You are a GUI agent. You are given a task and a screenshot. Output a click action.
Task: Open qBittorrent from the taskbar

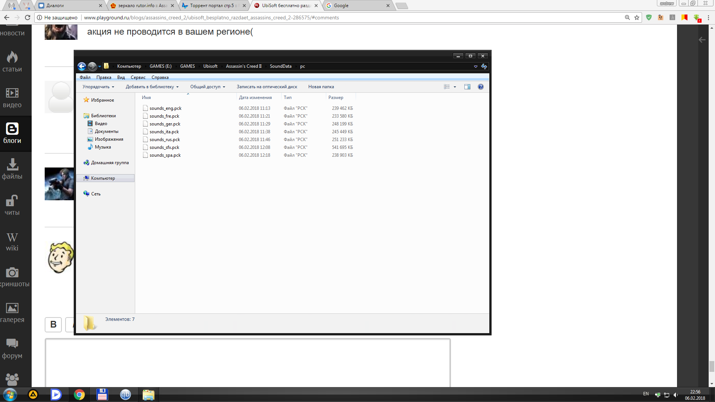125,395
